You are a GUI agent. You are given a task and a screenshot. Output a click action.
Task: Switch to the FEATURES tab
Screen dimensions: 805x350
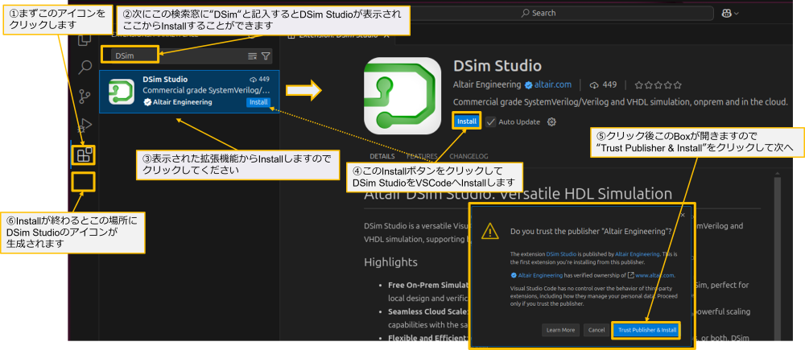pos(421,156)
